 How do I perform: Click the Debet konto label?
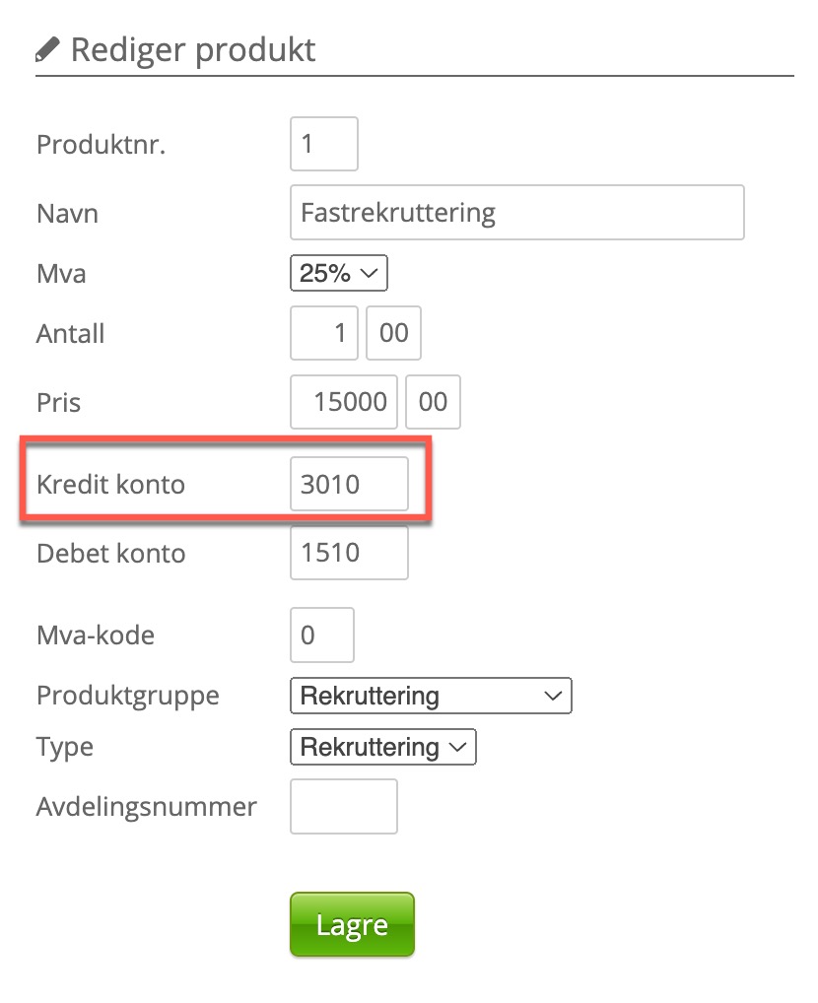(x=110, y=553)
